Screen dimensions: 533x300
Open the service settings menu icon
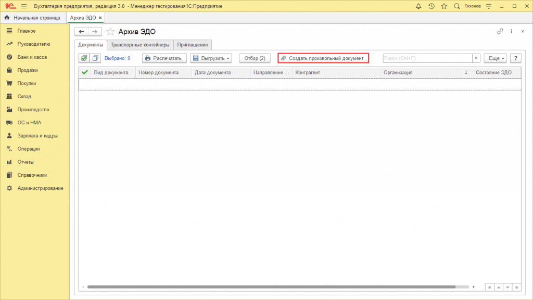click(489, 6)
